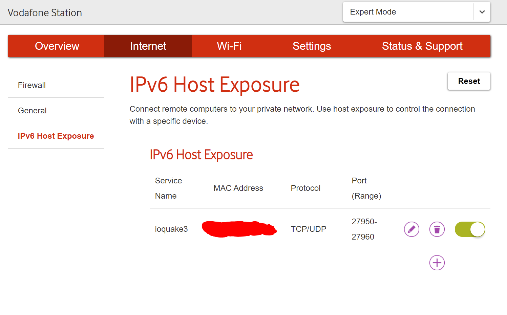Screen dimensions: 507x315
Task: Click the 27950-27960 port range value
Action: click(364, 229)
